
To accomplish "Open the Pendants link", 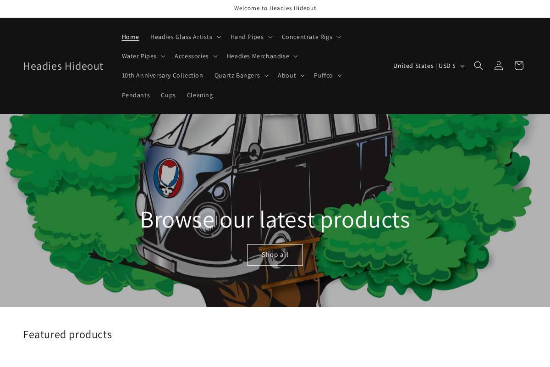I will [136, 95].
